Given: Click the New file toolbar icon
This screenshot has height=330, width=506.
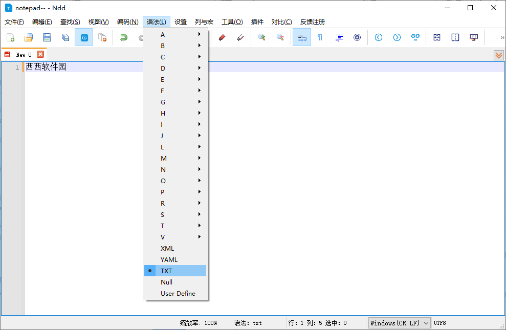Looking at the screenshot, I should (10, 37).
